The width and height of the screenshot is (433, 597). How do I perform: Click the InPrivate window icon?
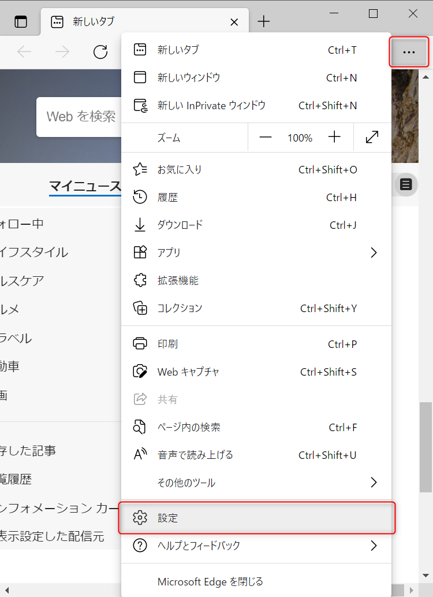point(140,105)
